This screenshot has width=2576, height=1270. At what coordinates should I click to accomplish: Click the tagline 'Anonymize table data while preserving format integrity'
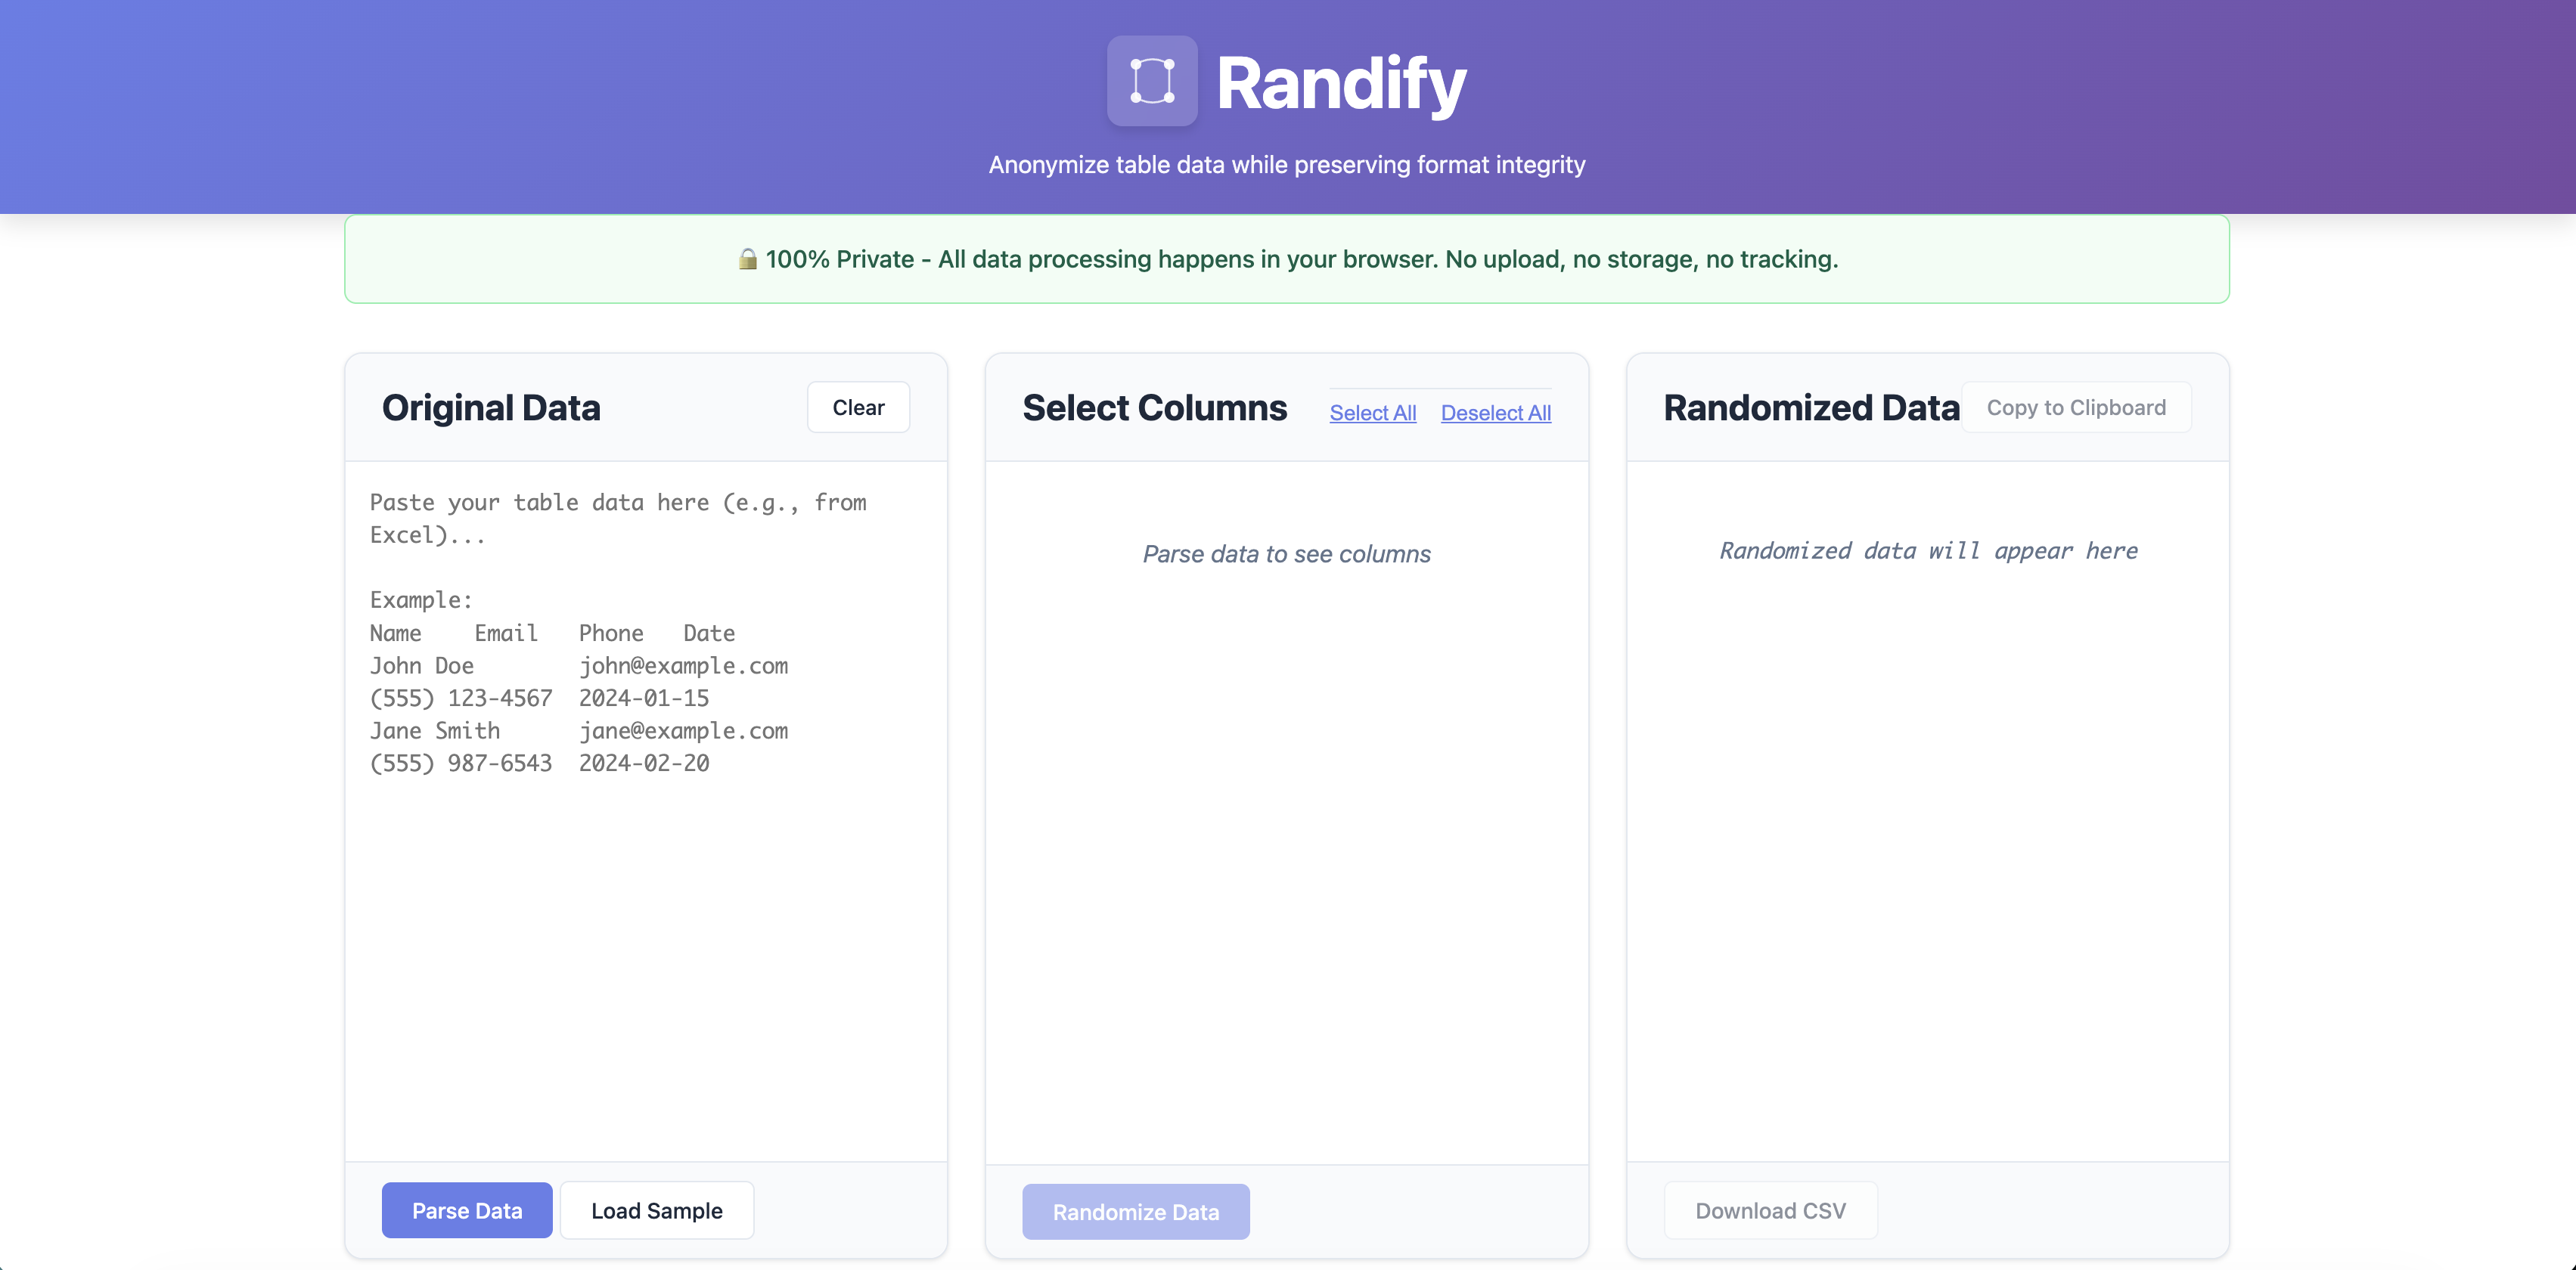(1287, 165)
